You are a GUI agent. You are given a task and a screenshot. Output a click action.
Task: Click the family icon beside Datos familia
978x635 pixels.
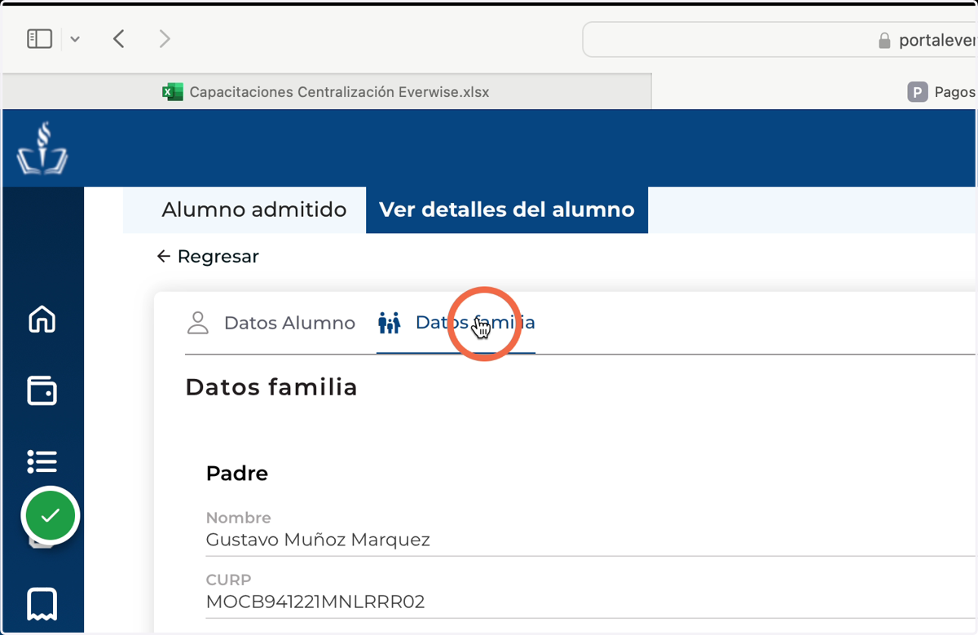[x=390, y=323]
